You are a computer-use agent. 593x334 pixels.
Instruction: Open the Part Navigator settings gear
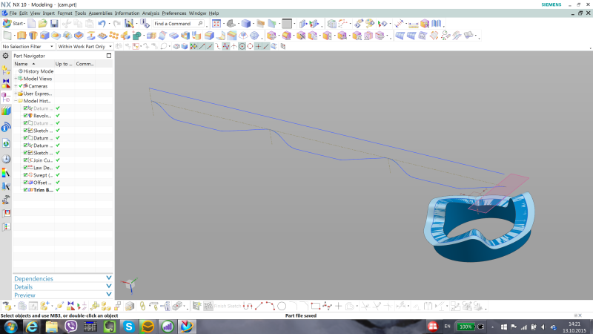click(x=6, y=56)
